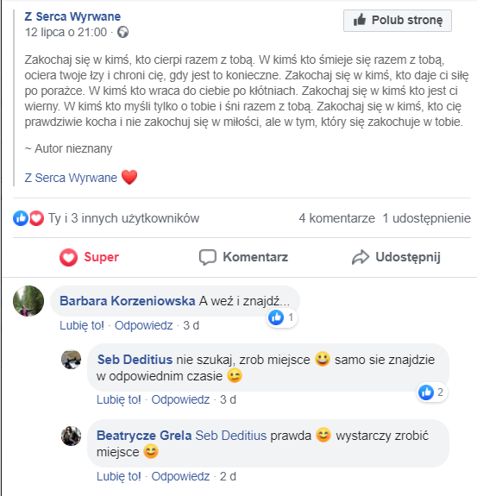
Task: Click the Polub stronę button
Action: (398, 21)
